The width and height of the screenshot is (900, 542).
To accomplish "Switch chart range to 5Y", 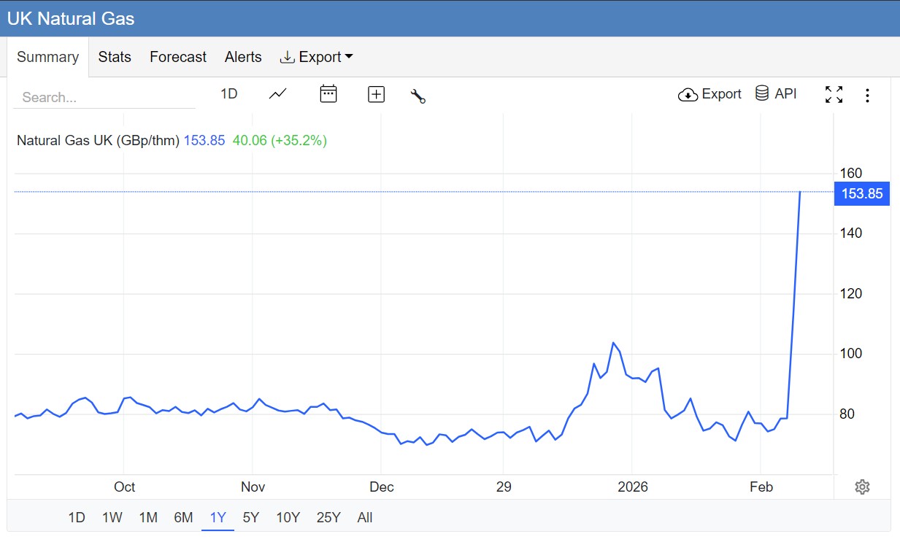I will [250, 517].
